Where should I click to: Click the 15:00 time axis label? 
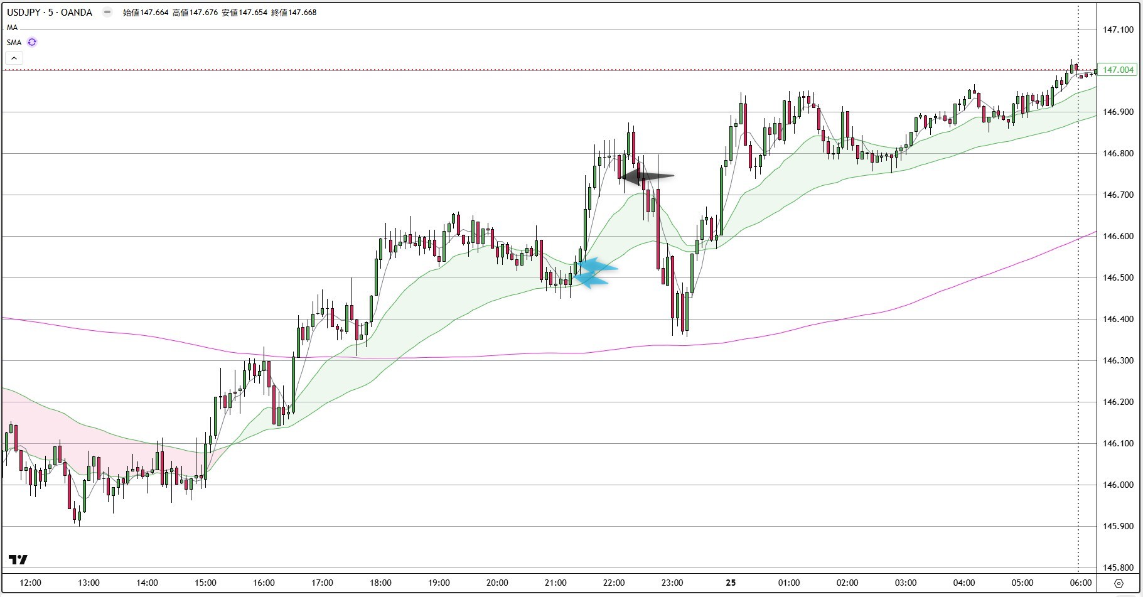click(x=205, y=583)
